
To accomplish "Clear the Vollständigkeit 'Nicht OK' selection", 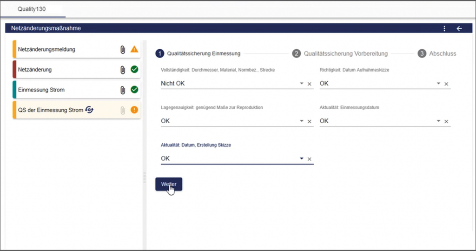I will pyautogui.click(x=310, y=84).
